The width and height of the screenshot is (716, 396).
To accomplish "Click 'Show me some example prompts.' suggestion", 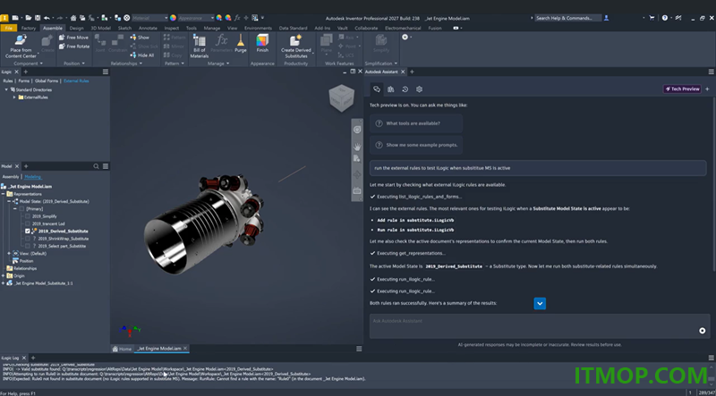I will (x=416, y=145).
